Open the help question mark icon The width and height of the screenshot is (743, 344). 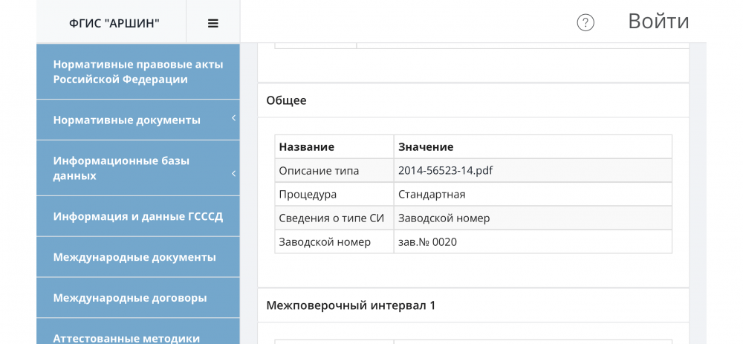585,22
